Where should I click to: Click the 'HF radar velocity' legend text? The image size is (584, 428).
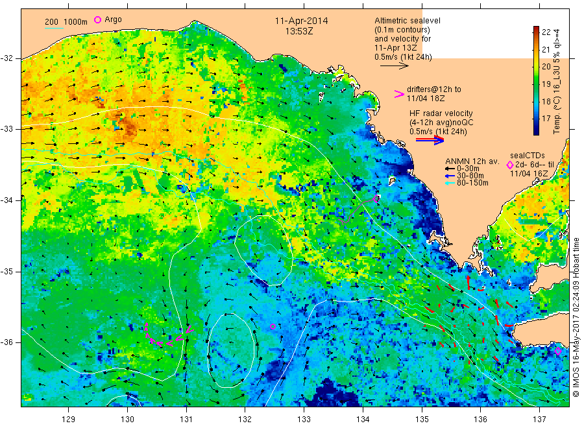tap(441, 113)
